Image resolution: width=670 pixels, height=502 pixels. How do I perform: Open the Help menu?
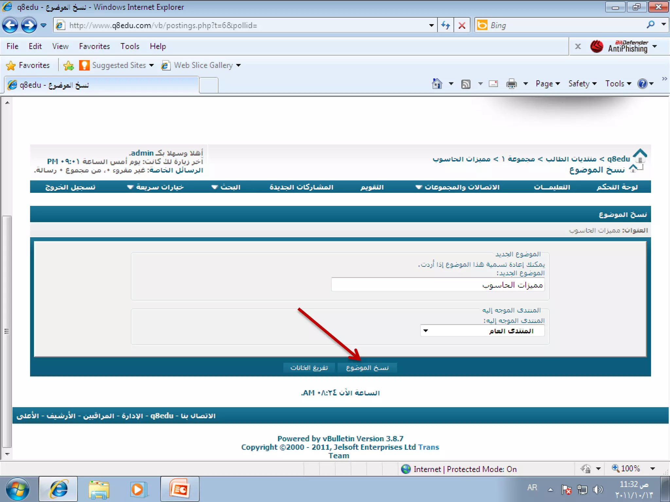[x=158, y=46]
